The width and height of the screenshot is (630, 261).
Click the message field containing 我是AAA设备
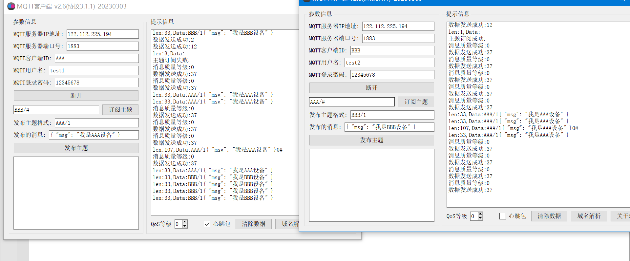[94, 135]
